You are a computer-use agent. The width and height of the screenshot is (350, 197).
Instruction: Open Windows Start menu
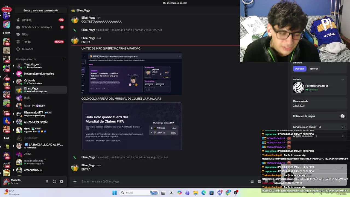pos(115,193)
